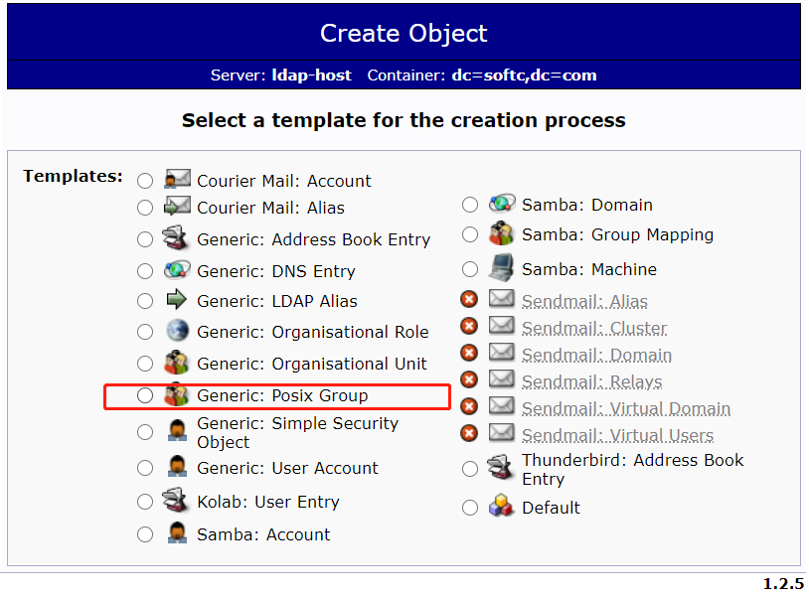
Task: Click the Sendmail: Domain envelope icon
Action: (x=502, y=352)
